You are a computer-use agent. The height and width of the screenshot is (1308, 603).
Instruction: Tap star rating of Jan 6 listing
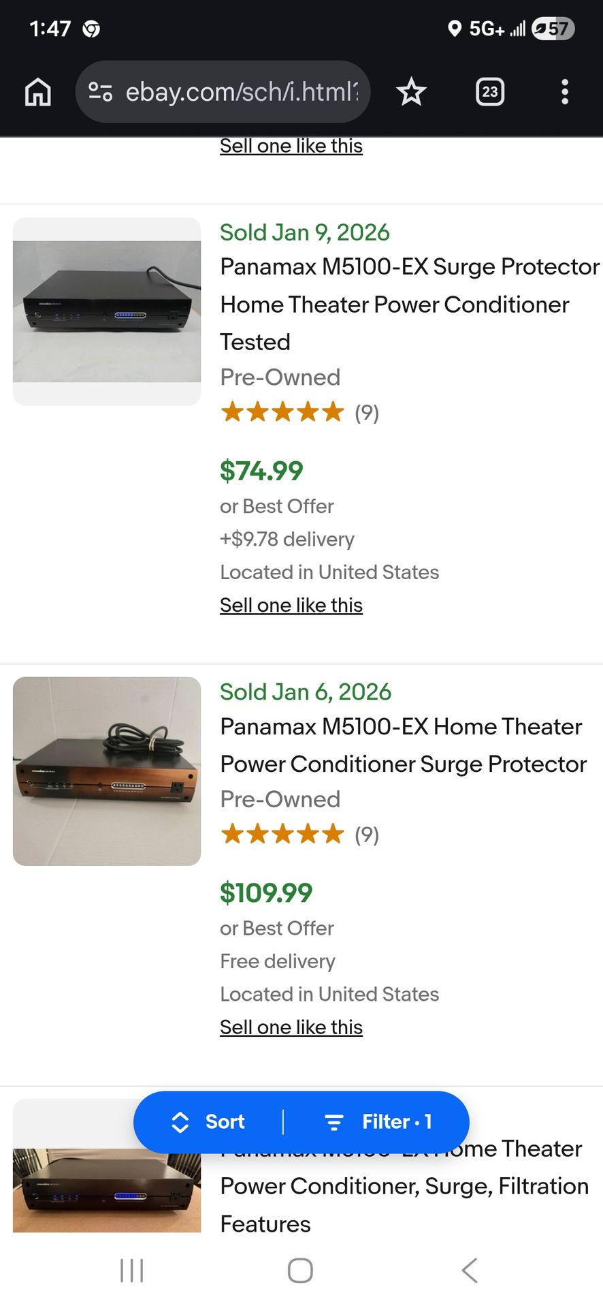tap(282, 834)
